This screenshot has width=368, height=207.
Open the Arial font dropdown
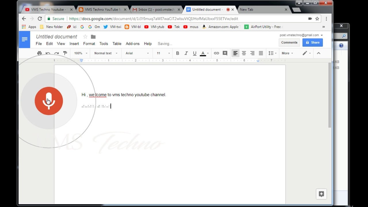137,53
